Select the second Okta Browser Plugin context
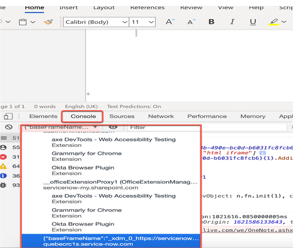Viewport: 293px width, 248px height. point(111,227)
